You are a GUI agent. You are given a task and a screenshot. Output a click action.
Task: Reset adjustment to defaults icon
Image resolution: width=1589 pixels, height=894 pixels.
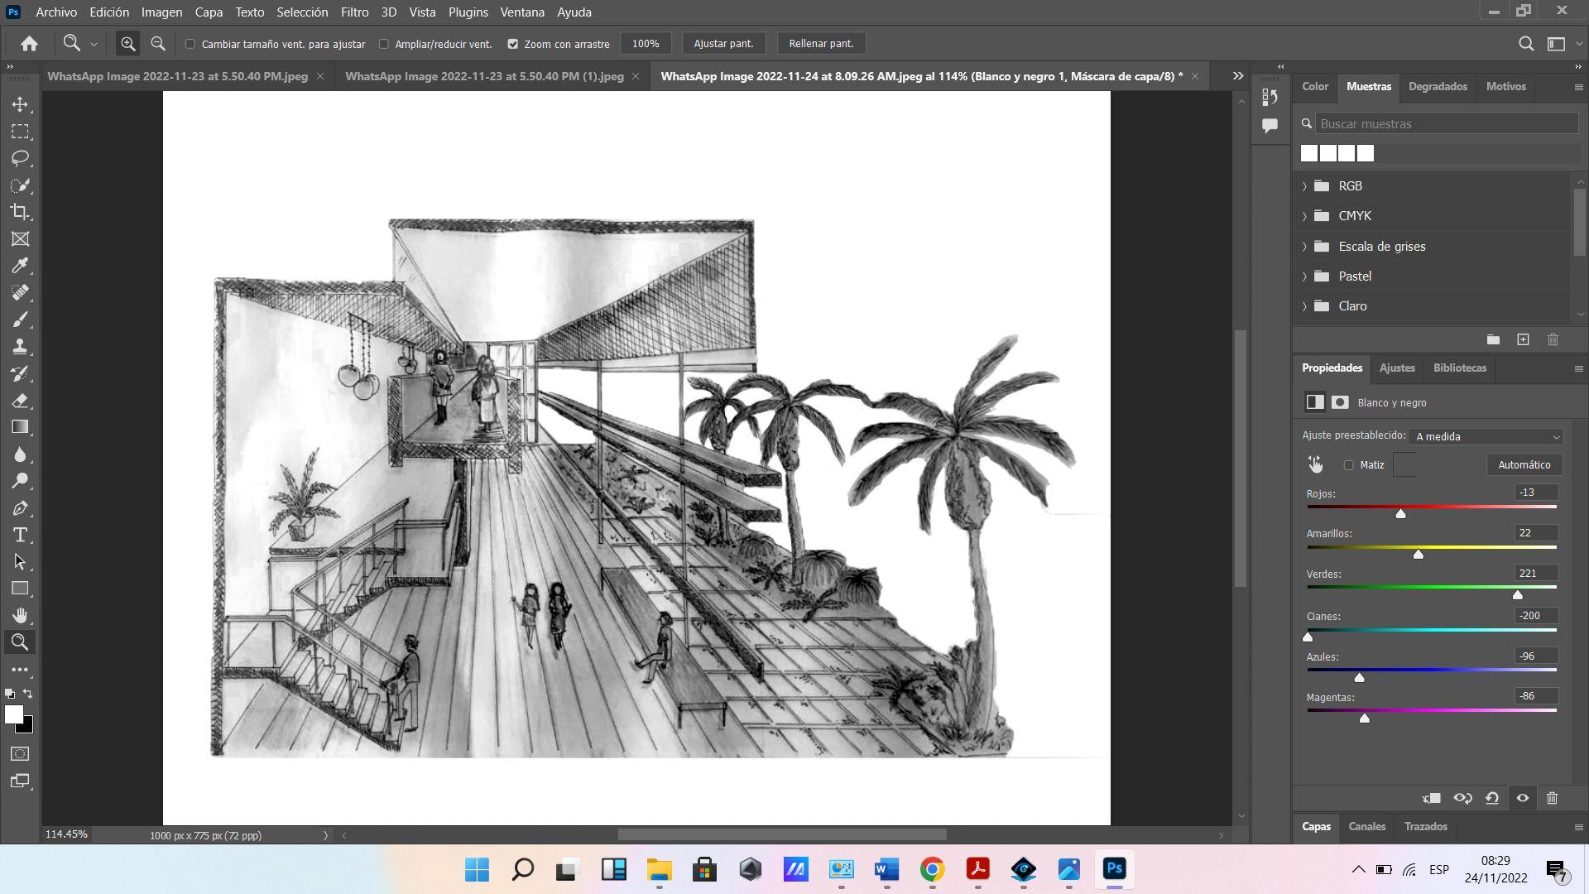(x=1492, y=798)
